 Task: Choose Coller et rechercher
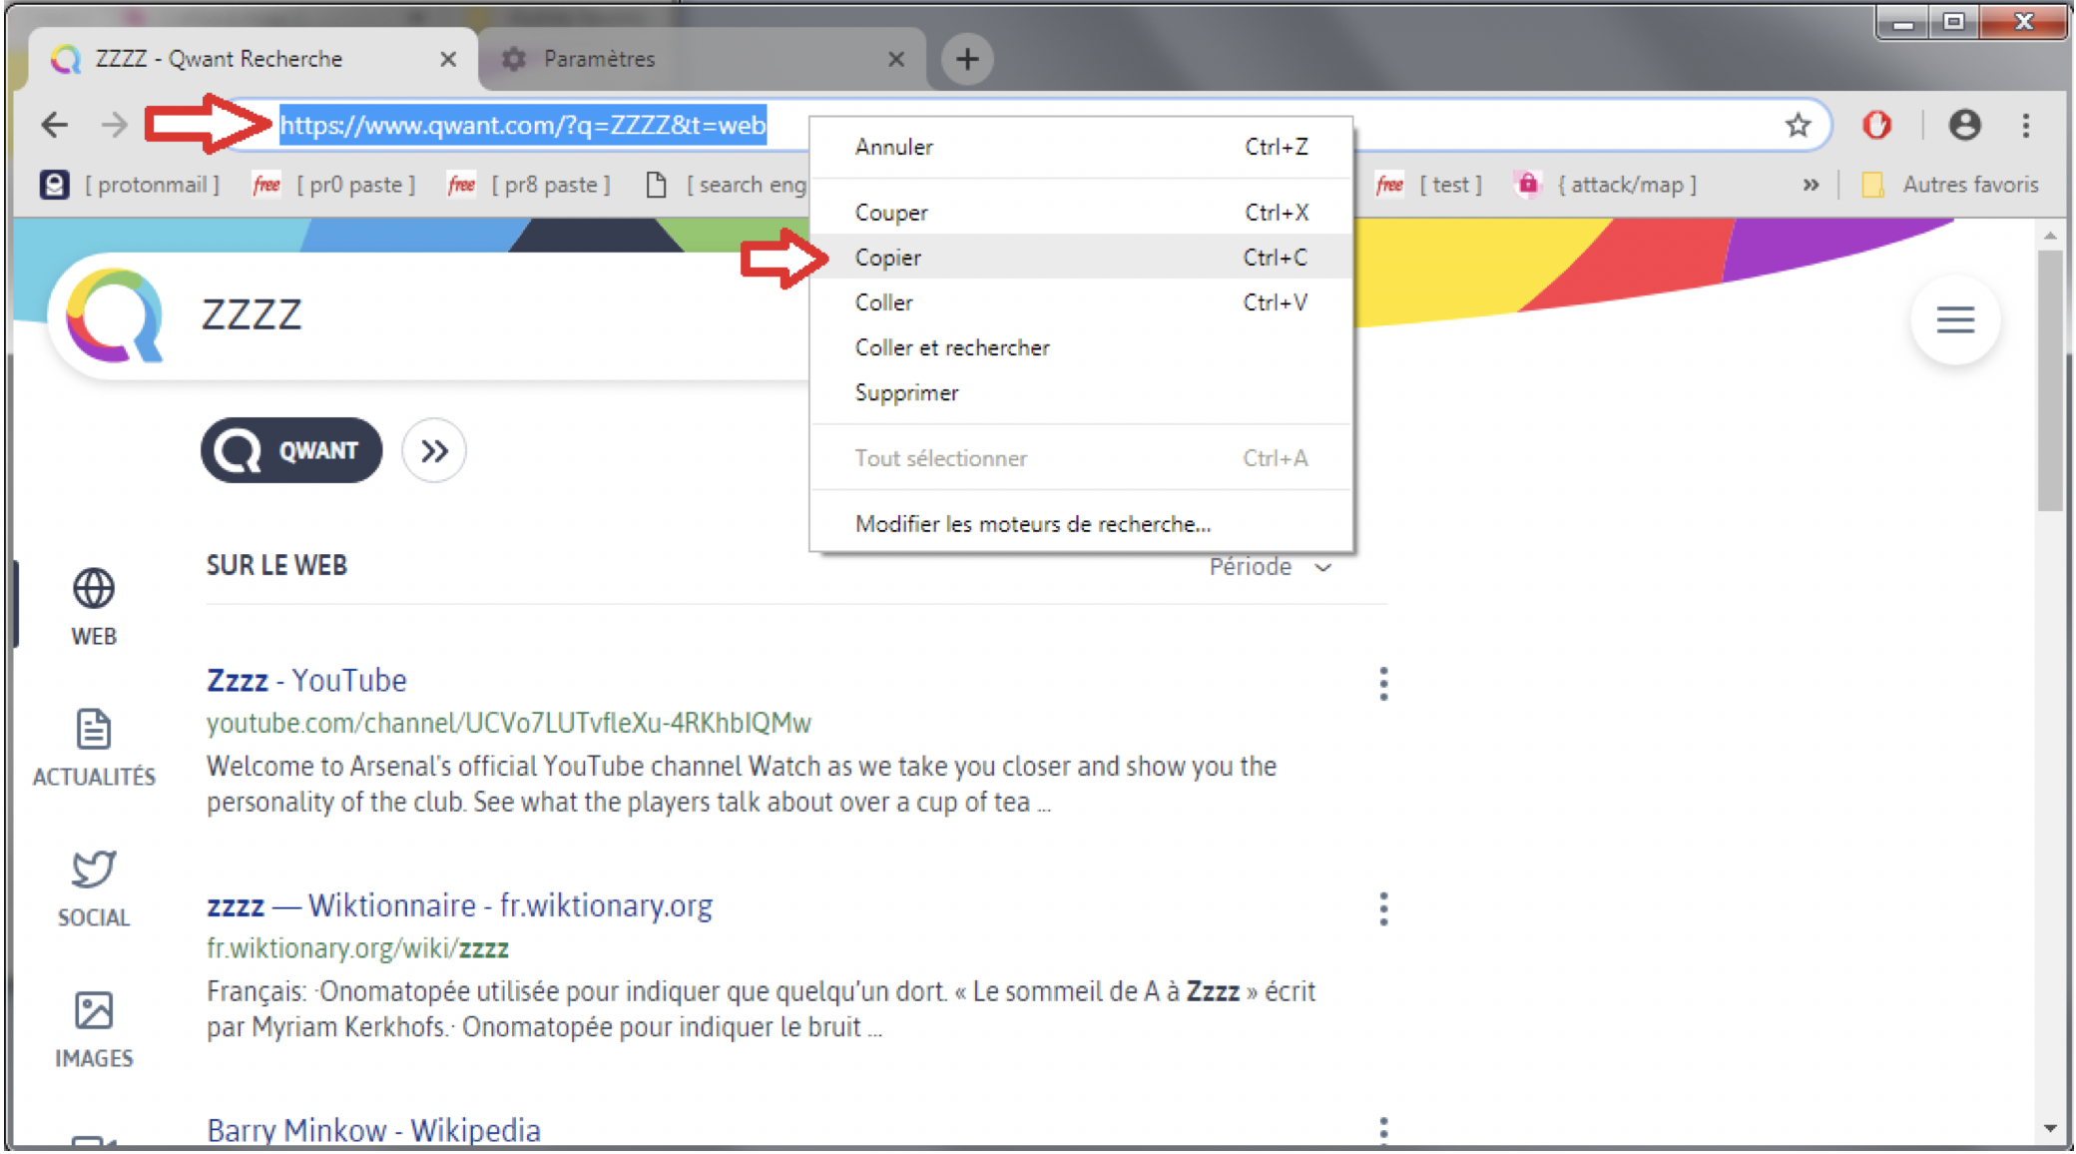click(x=1081, y=347)
